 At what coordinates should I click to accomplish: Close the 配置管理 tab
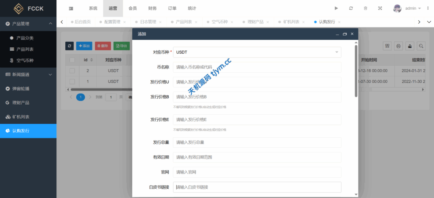click(125, 22)
